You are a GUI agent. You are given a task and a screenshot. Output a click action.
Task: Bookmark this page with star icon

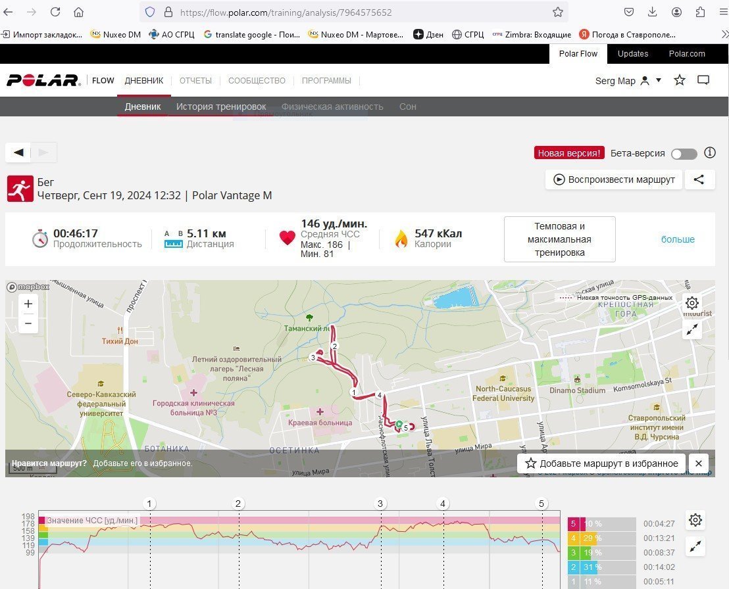(558, 12)
